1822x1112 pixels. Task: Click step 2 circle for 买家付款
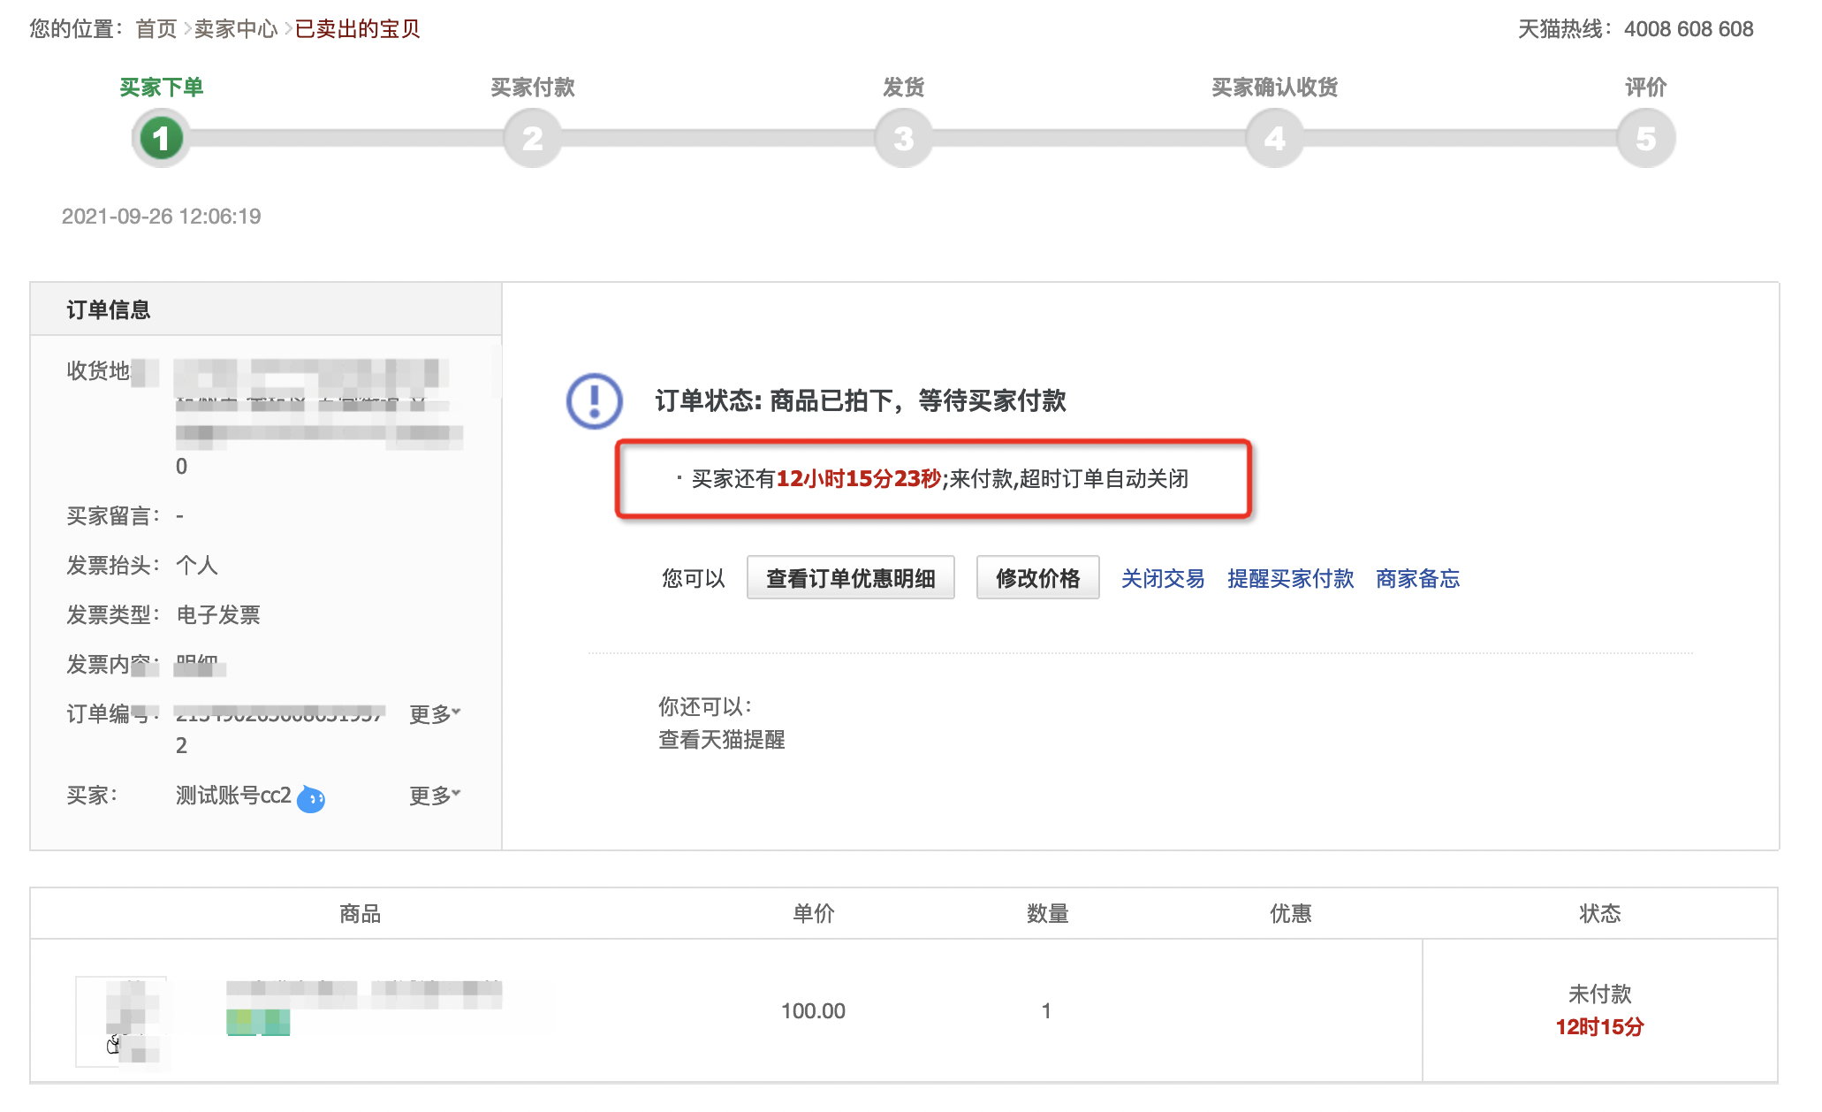click(532, 138)
